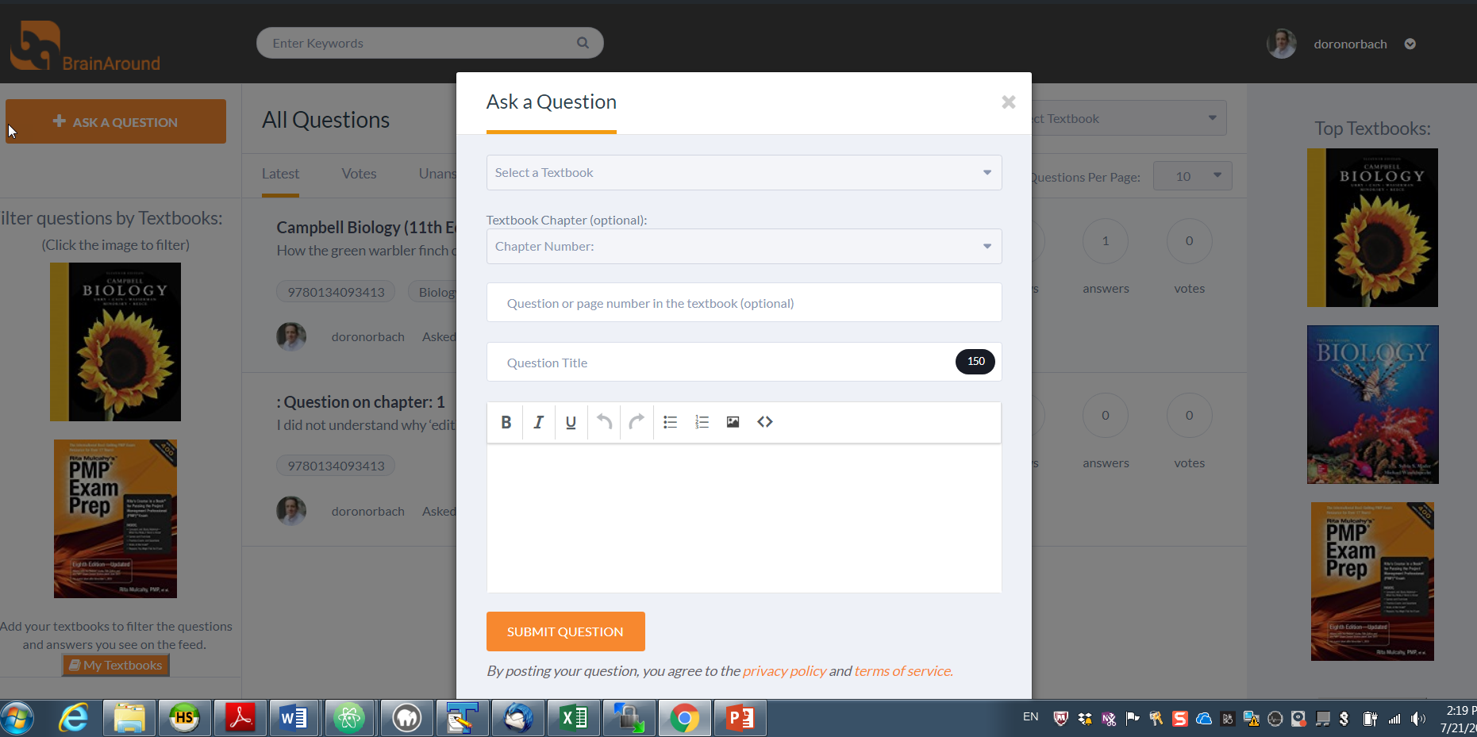The width and height of the screenshot is (1477, 737).
Task: Open PowerPoint from taskbar
Action: coord(740,719)
